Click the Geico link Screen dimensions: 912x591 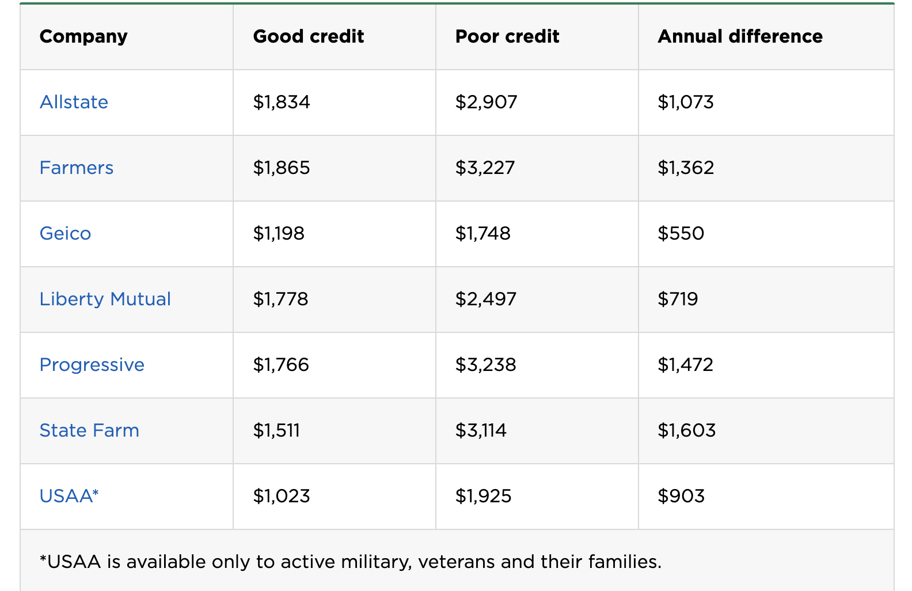pos(65,233)
